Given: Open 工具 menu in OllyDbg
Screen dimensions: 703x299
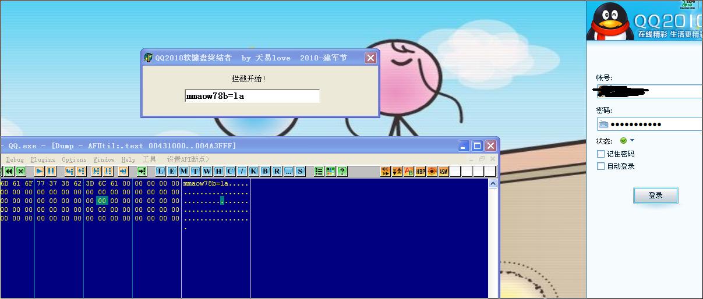Looking at the screenshot, I should point(150,159).
